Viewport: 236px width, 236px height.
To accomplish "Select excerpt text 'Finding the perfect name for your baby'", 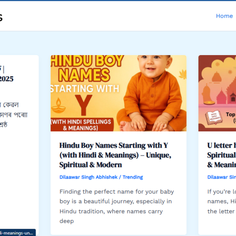I will point(117,192).
